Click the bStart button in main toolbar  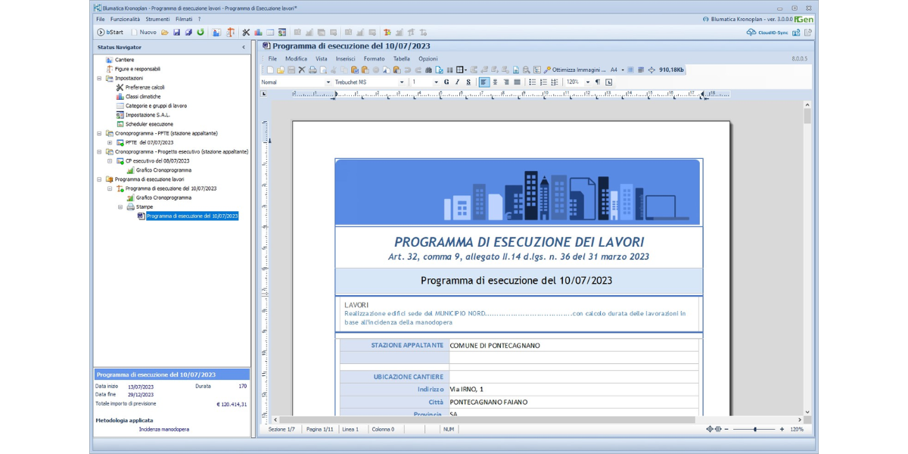pyautogui.click(x=110, y=33)
